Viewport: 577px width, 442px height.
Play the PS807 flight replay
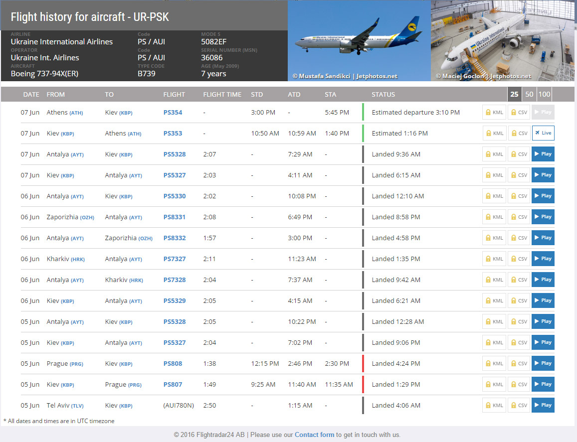pos(543,384)
